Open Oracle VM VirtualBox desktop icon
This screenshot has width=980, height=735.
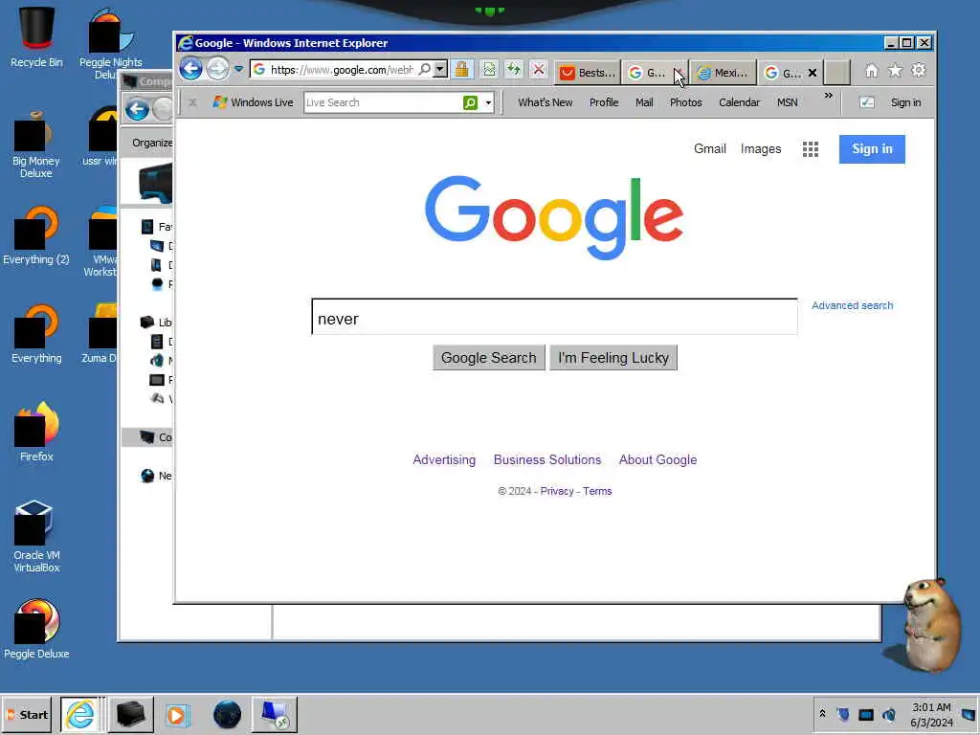coord(36,536)
